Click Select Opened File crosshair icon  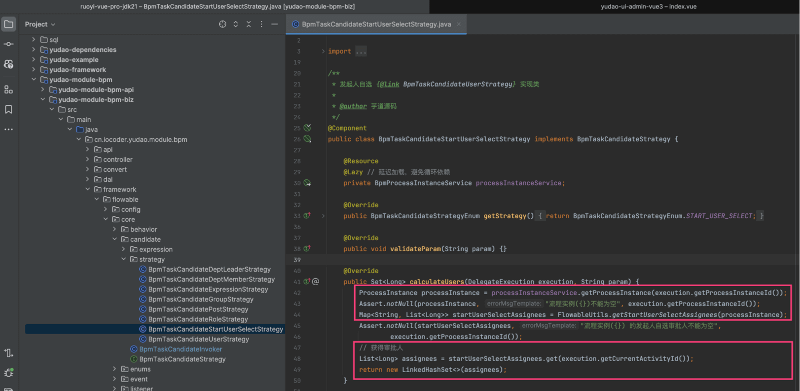(x=223, y=24)
